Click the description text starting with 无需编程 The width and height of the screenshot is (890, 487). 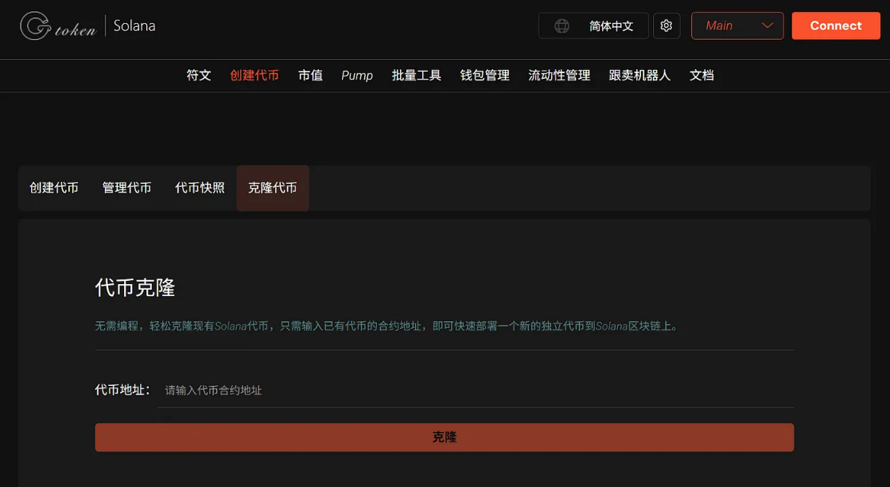click(x=387, y=326)
